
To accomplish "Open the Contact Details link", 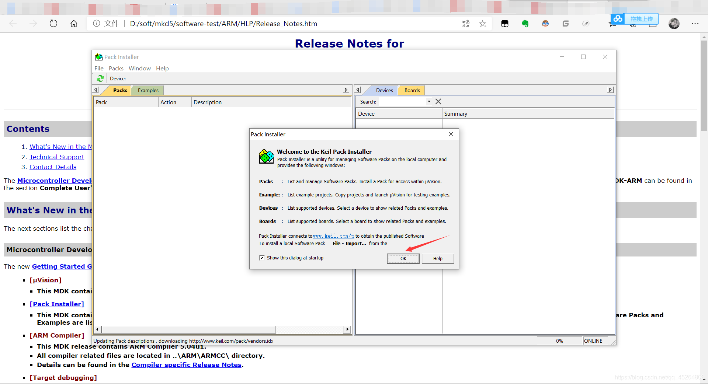I will [x=53, y=167].
